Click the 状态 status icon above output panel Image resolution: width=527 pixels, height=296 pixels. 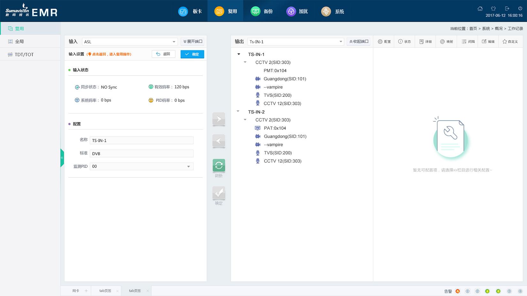tap(404, 41)
